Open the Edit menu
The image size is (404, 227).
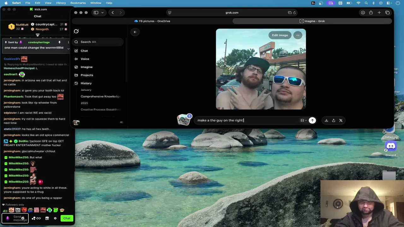pyautogui.click(x=38, y=3)
